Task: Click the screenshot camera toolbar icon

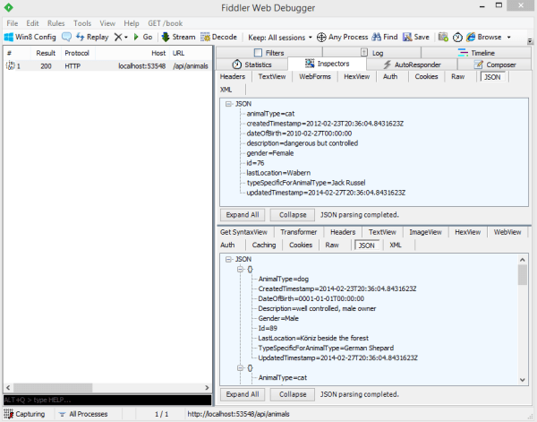Action: pos(443,37)
